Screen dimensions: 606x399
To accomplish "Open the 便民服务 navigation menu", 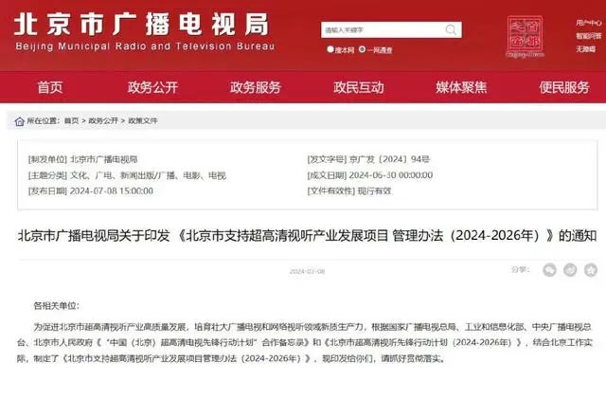I will click(x=564, y=87).
